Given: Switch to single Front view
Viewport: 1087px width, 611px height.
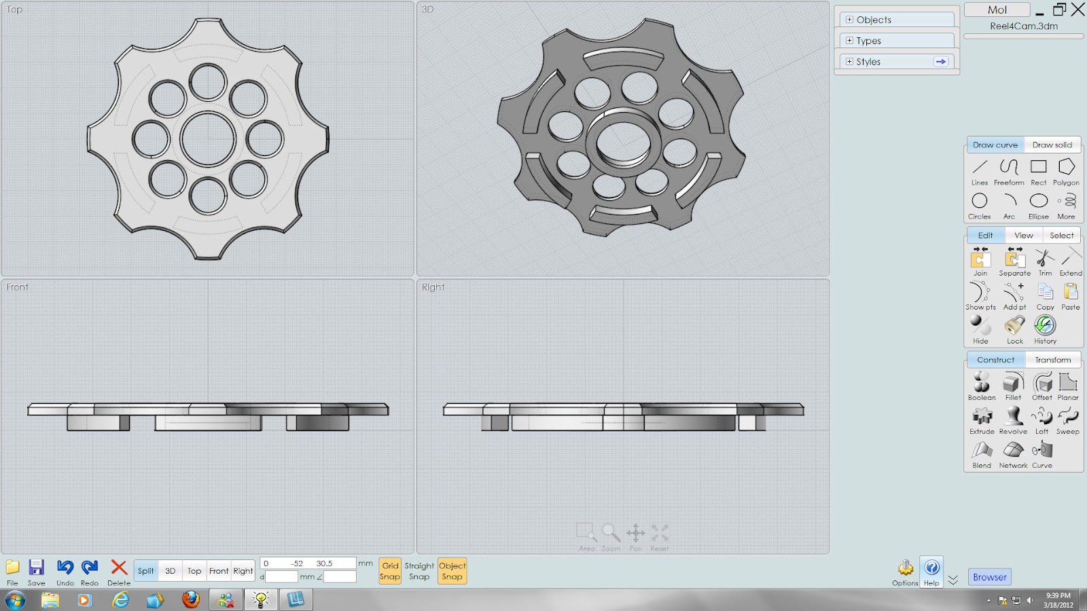Looking at the screenshot, I should pos(219,571).
